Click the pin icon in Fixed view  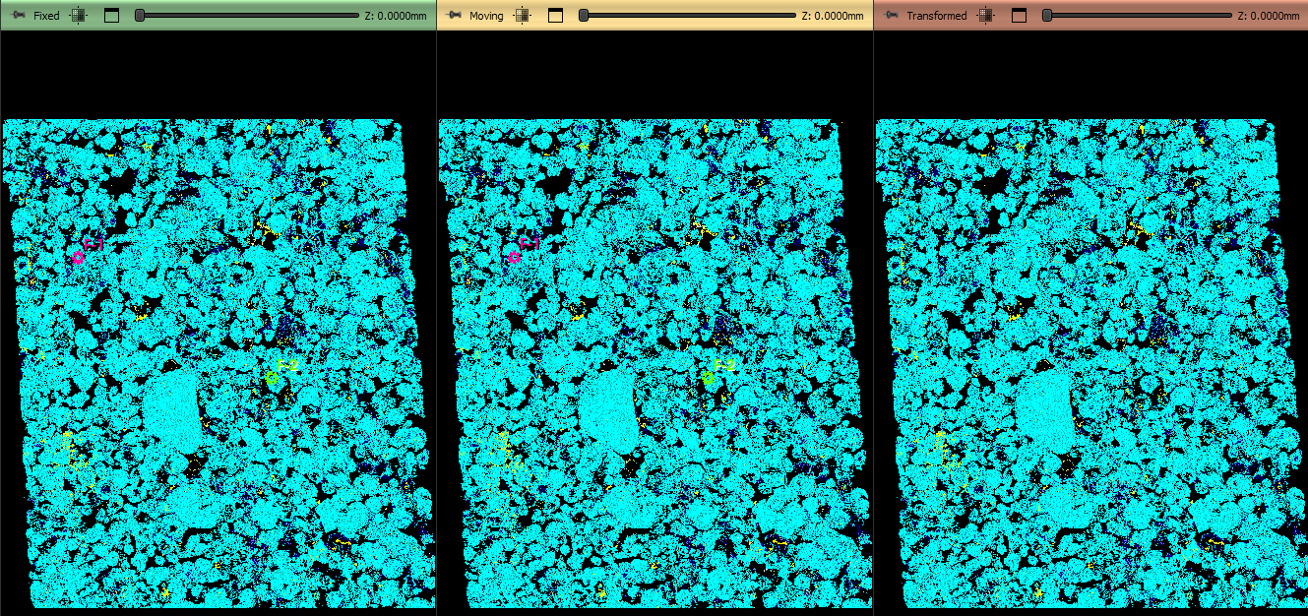18,16
